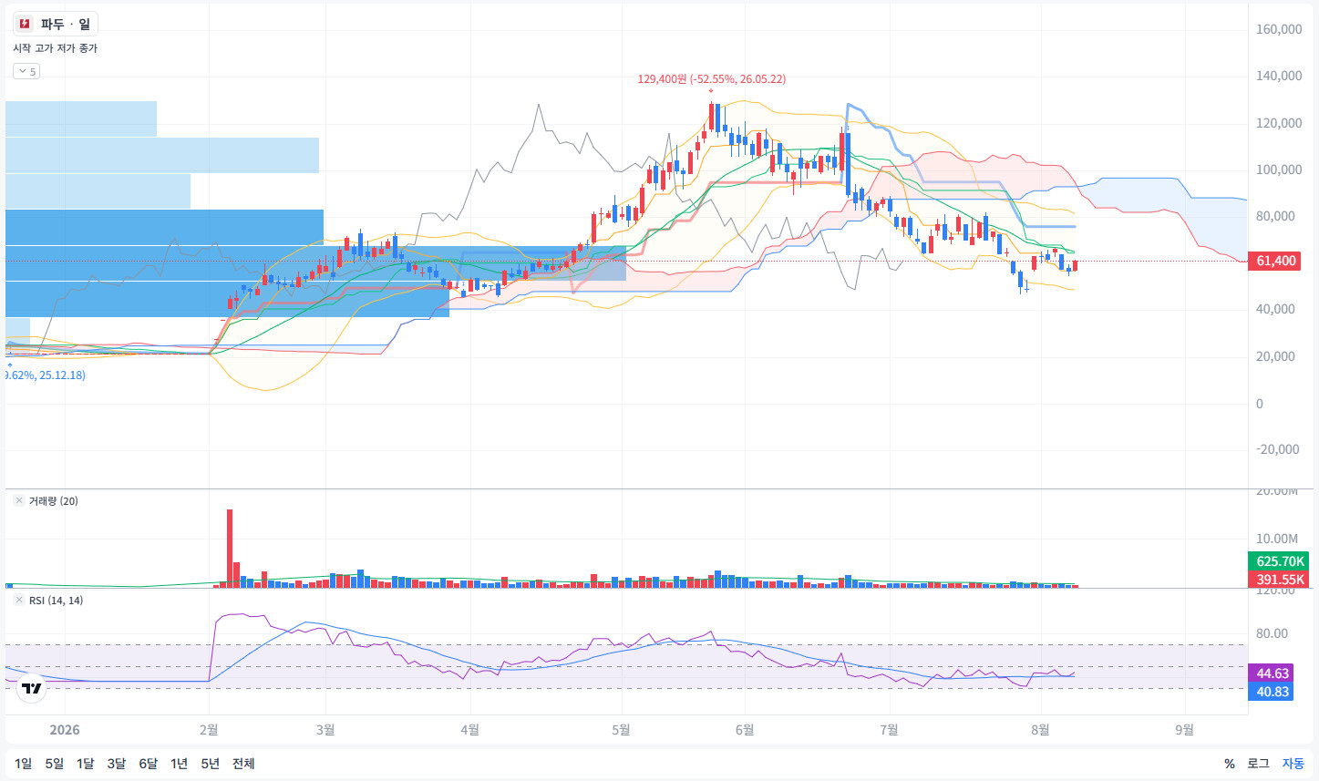Click the 25.12.18 low price annotation
Image resolution: width=1319 pixels, height=781 pixels.
46,375
